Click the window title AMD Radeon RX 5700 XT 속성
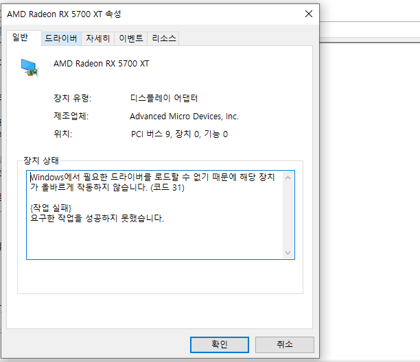 [64, 14]
